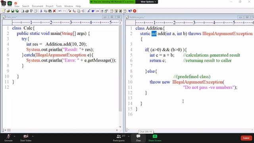Viewport: 254px width, 143px height.
Task: Open Find in Files toolbar icon
Action: (79, 11)
